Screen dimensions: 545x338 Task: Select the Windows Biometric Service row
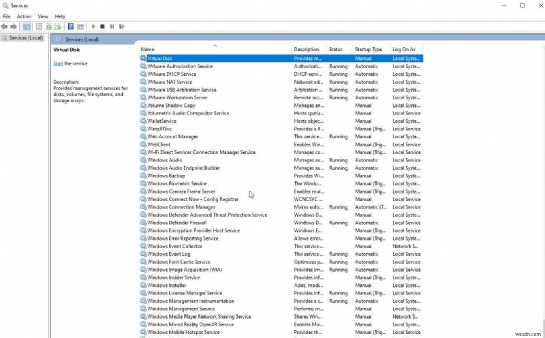click(281, 183)
